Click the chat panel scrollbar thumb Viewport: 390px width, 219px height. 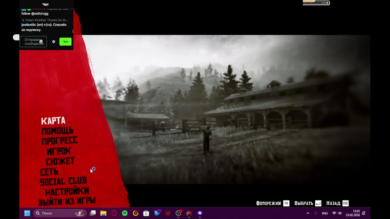point(73,31)
